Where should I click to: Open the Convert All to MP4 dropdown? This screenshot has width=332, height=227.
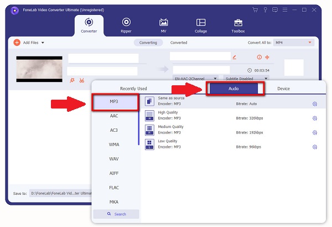point(294,43)
